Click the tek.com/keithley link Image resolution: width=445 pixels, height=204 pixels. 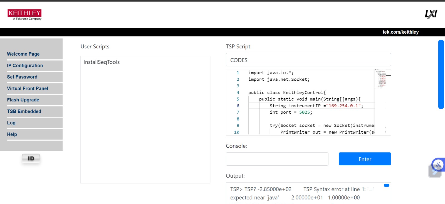click(x=400, y=32)
